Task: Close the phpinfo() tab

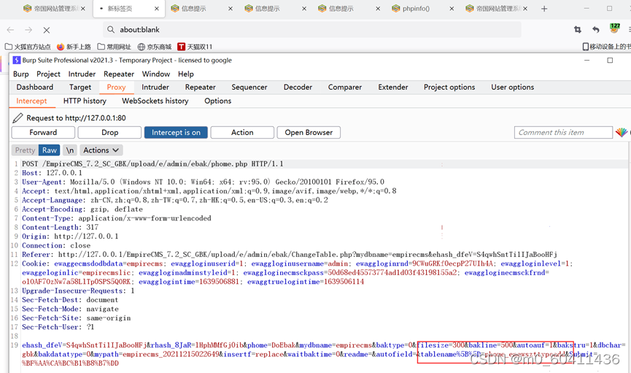Action: tap(452, 9)
